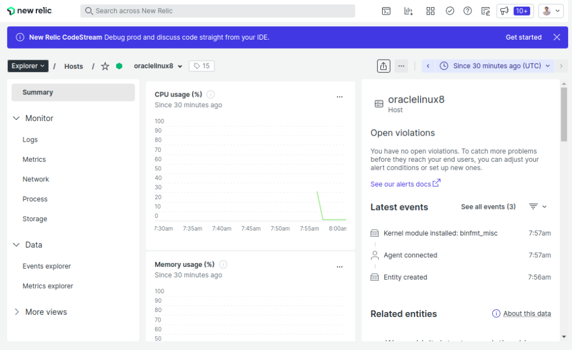Click the Memory usage info icon
Viewport: 572px width, 350px height.
pyautogui.click(x=223, y=265)
